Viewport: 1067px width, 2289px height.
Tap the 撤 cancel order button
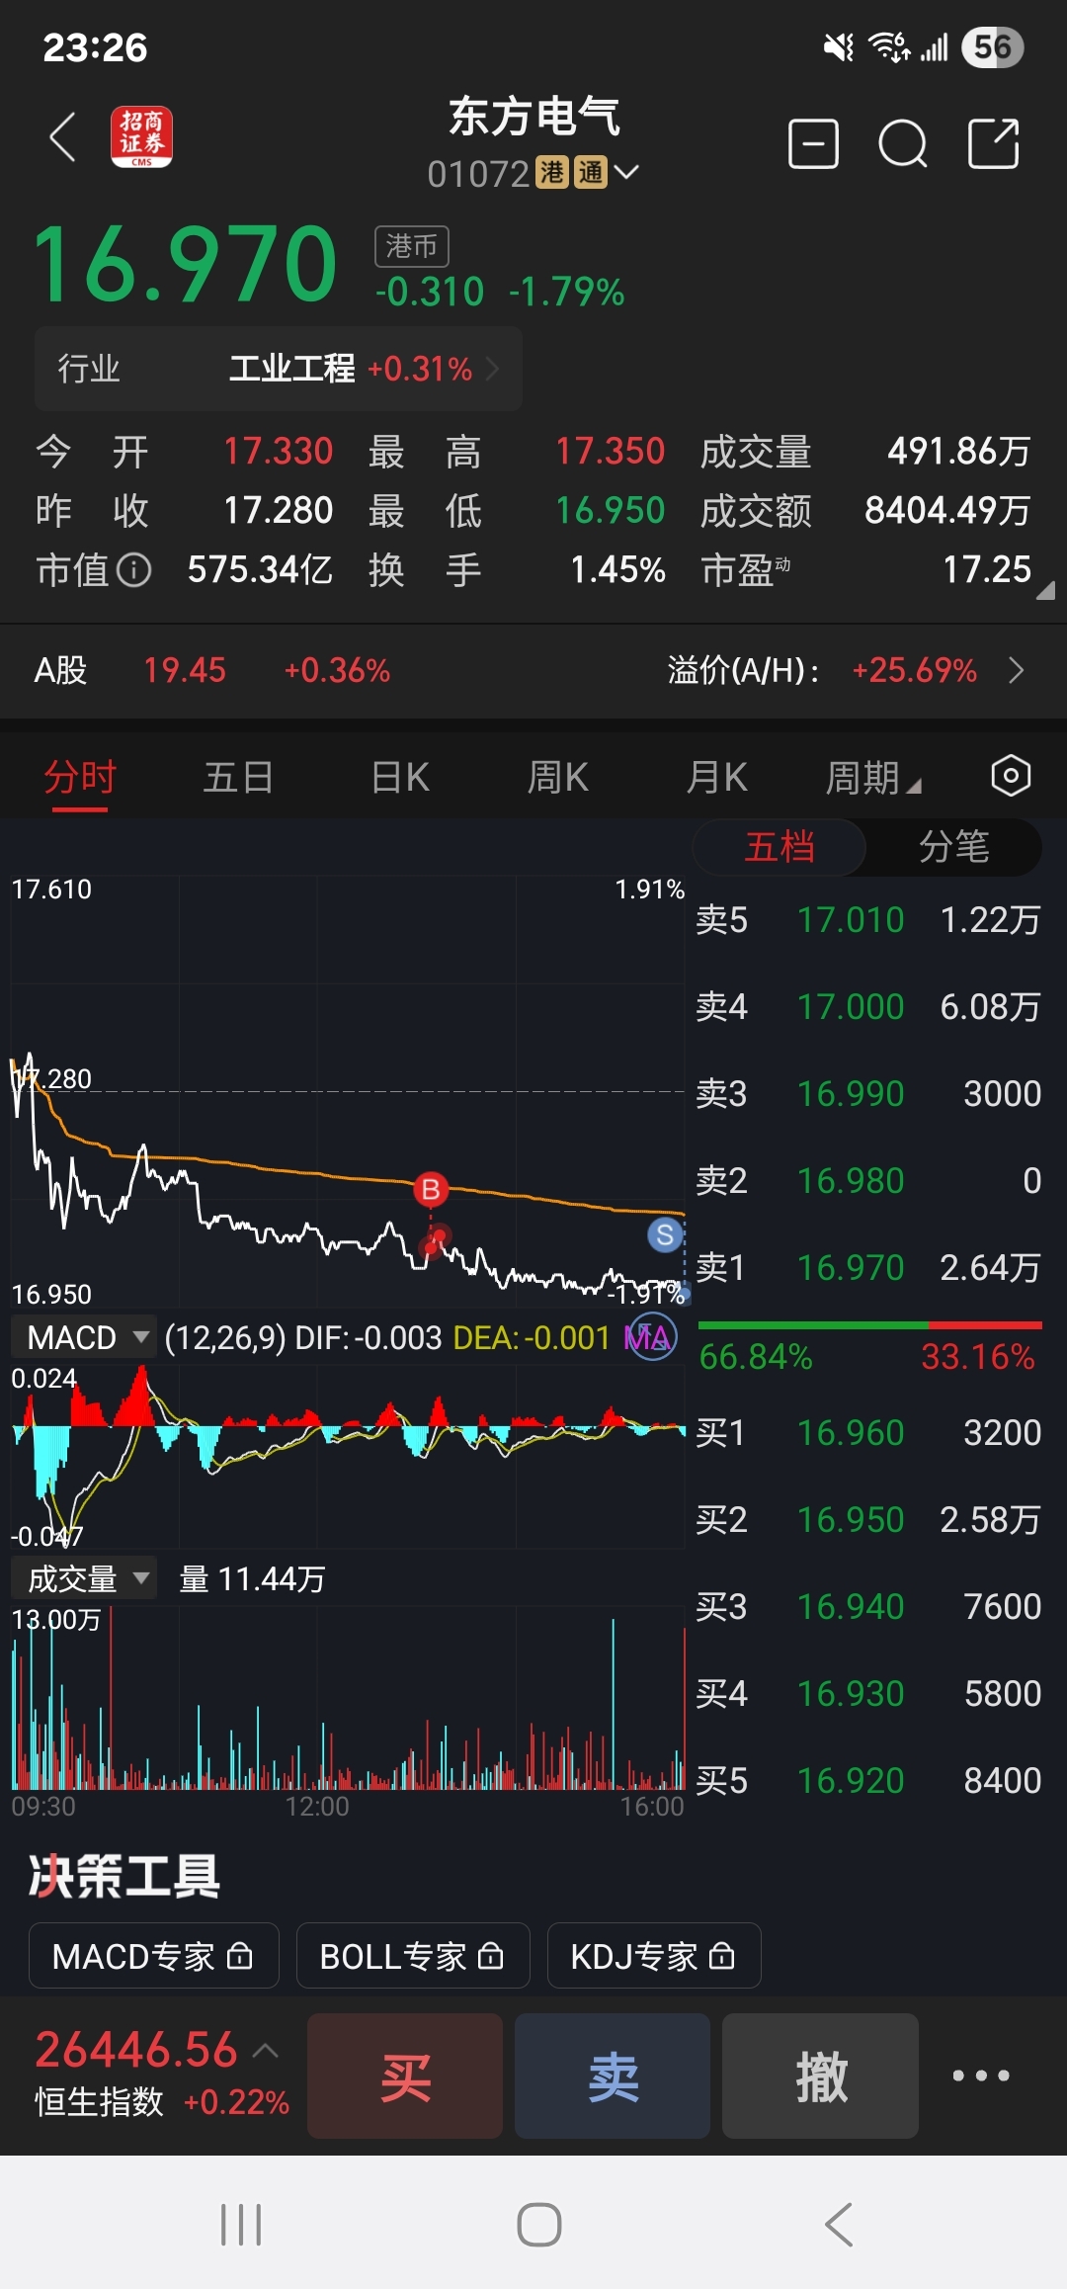point(820,2076)
